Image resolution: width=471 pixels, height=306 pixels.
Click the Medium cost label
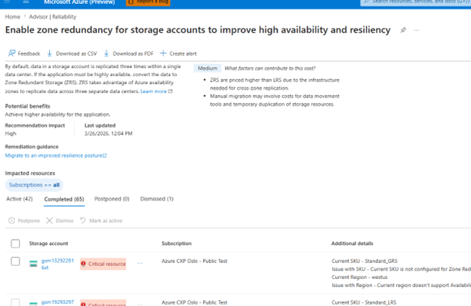208,68
